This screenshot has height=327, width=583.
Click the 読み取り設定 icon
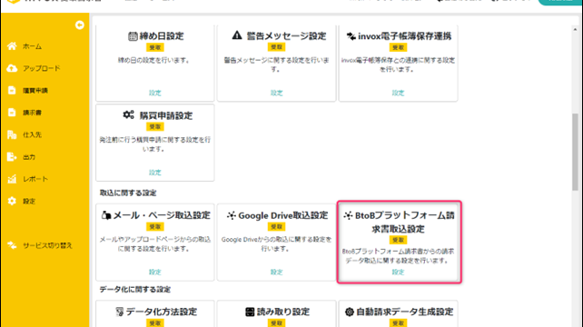(x=250, y=312)
